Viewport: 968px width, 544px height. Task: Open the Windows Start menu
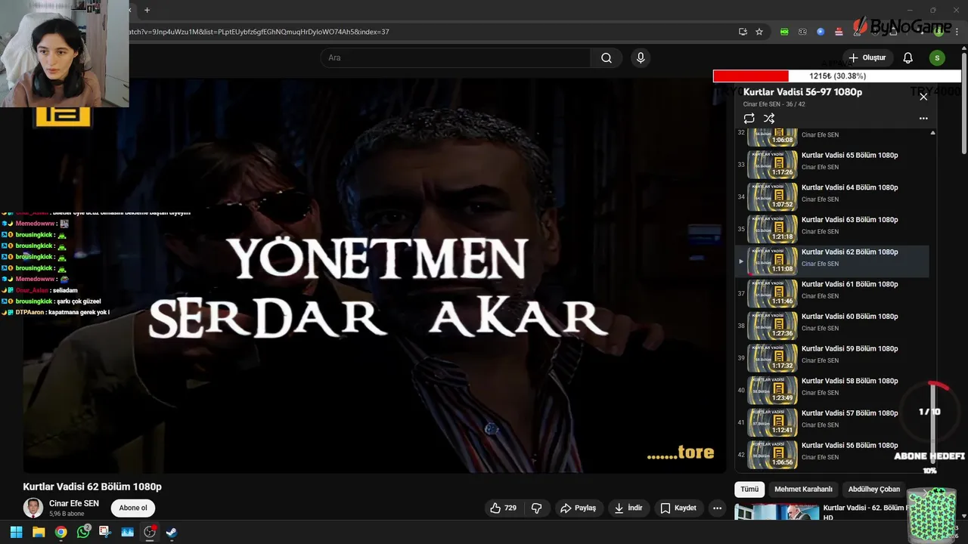(x=16, y=532)
